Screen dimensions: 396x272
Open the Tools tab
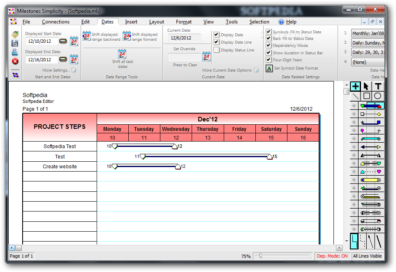pos(232,22)
